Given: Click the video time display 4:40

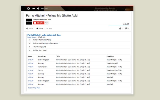Looking at the screenshot, I should pos(44,8).
